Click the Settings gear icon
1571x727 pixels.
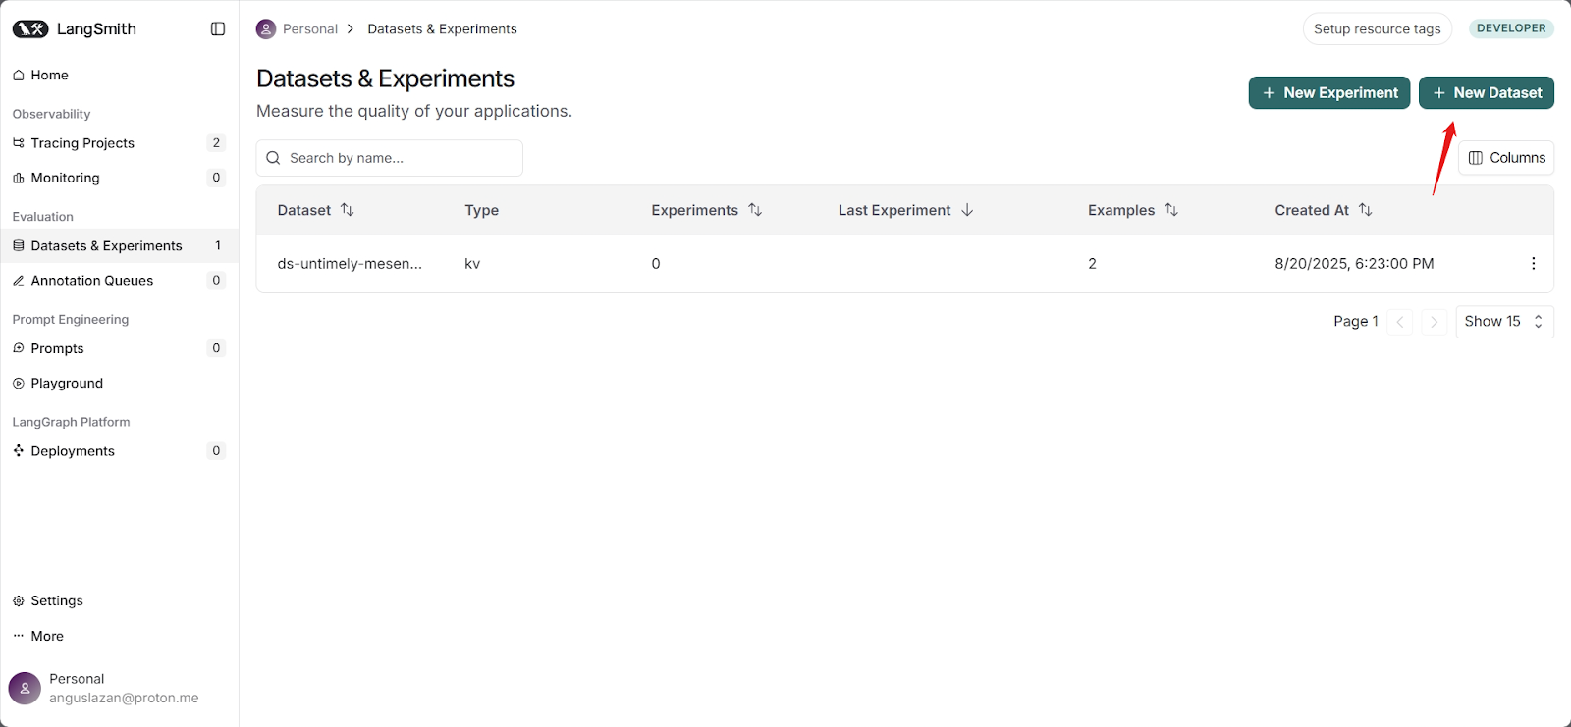pyautogui.click(x=18, y=601)
